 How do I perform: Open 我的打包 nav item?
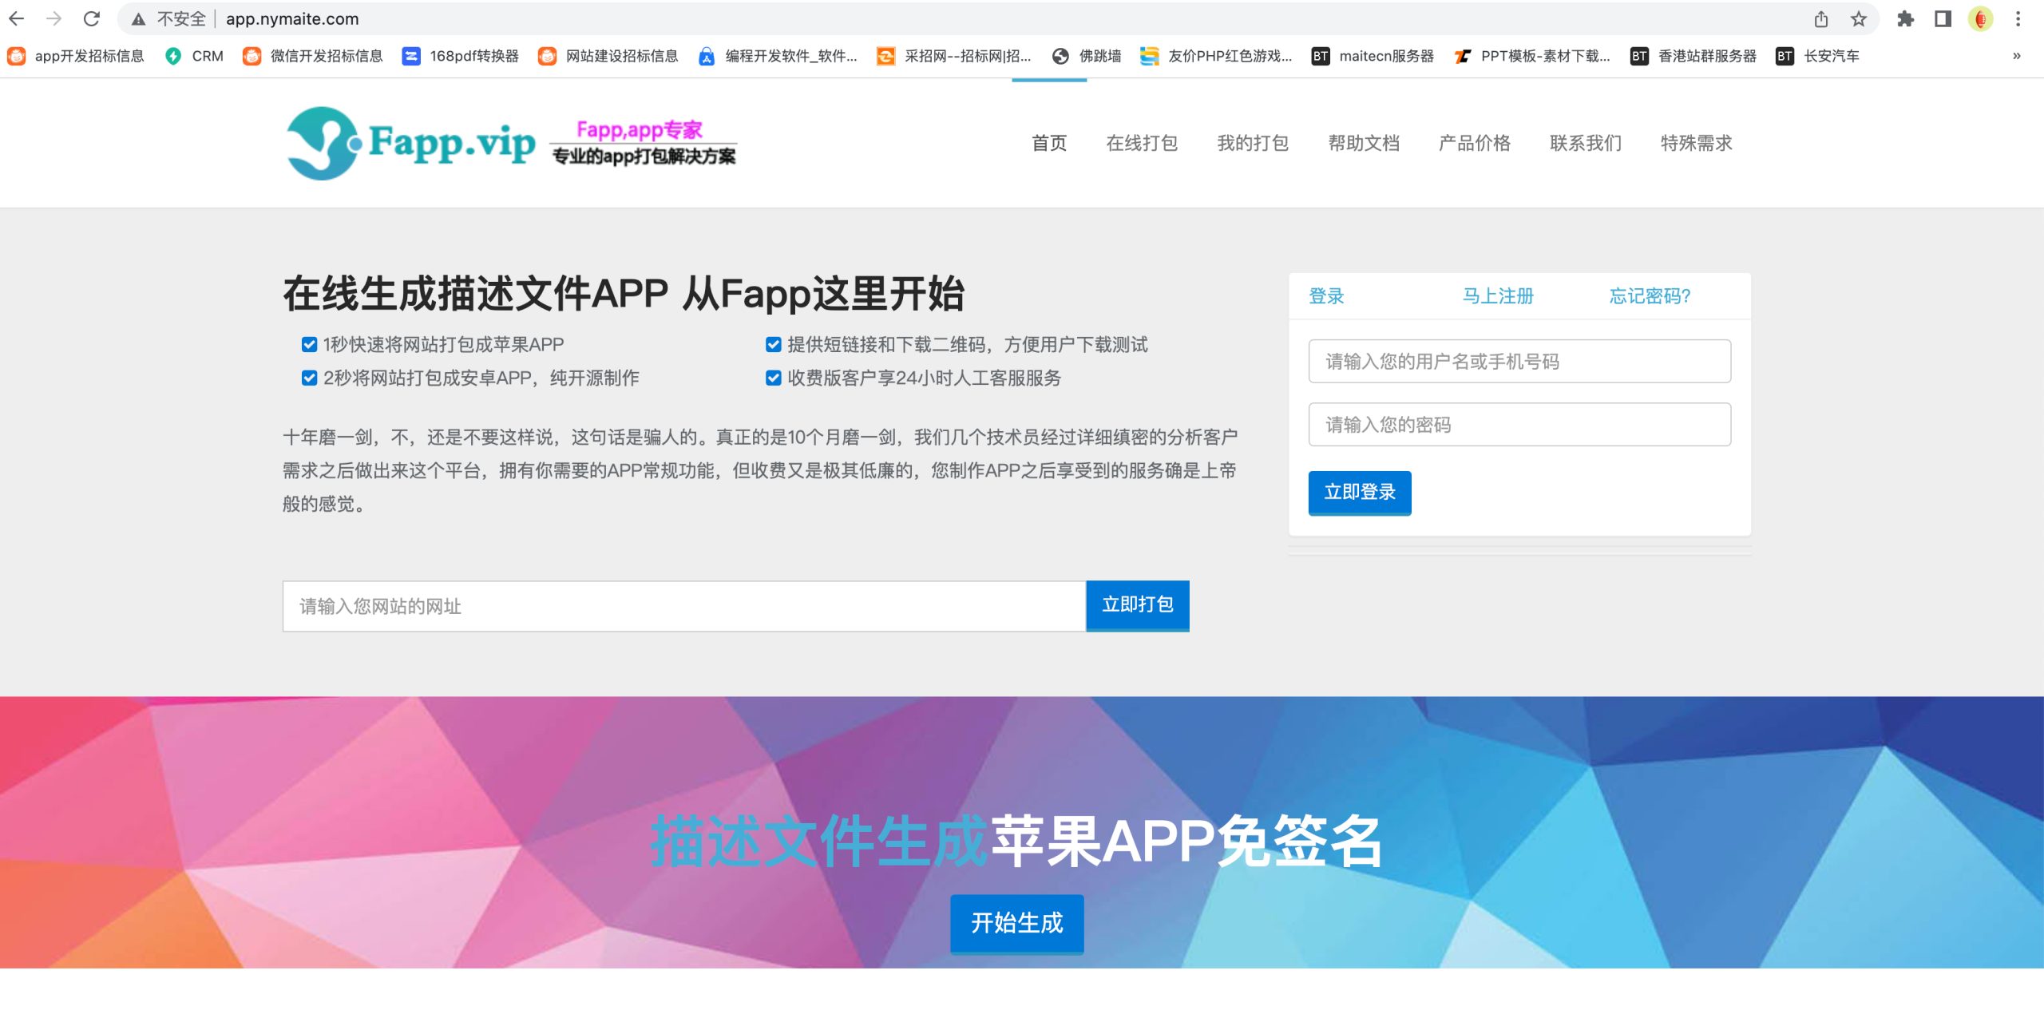point(1253,143)
